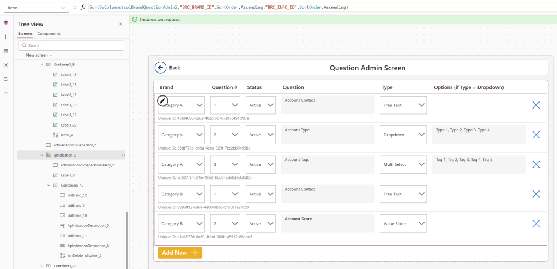Delete the Account Score question row
This screenshot has width=557, height=269.
tap(536, 223)
